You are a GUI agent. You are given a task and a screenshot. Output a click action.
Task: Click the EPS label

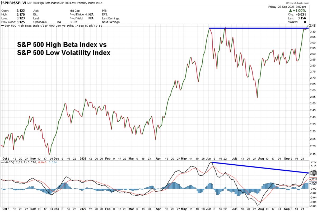pos(105,14)
